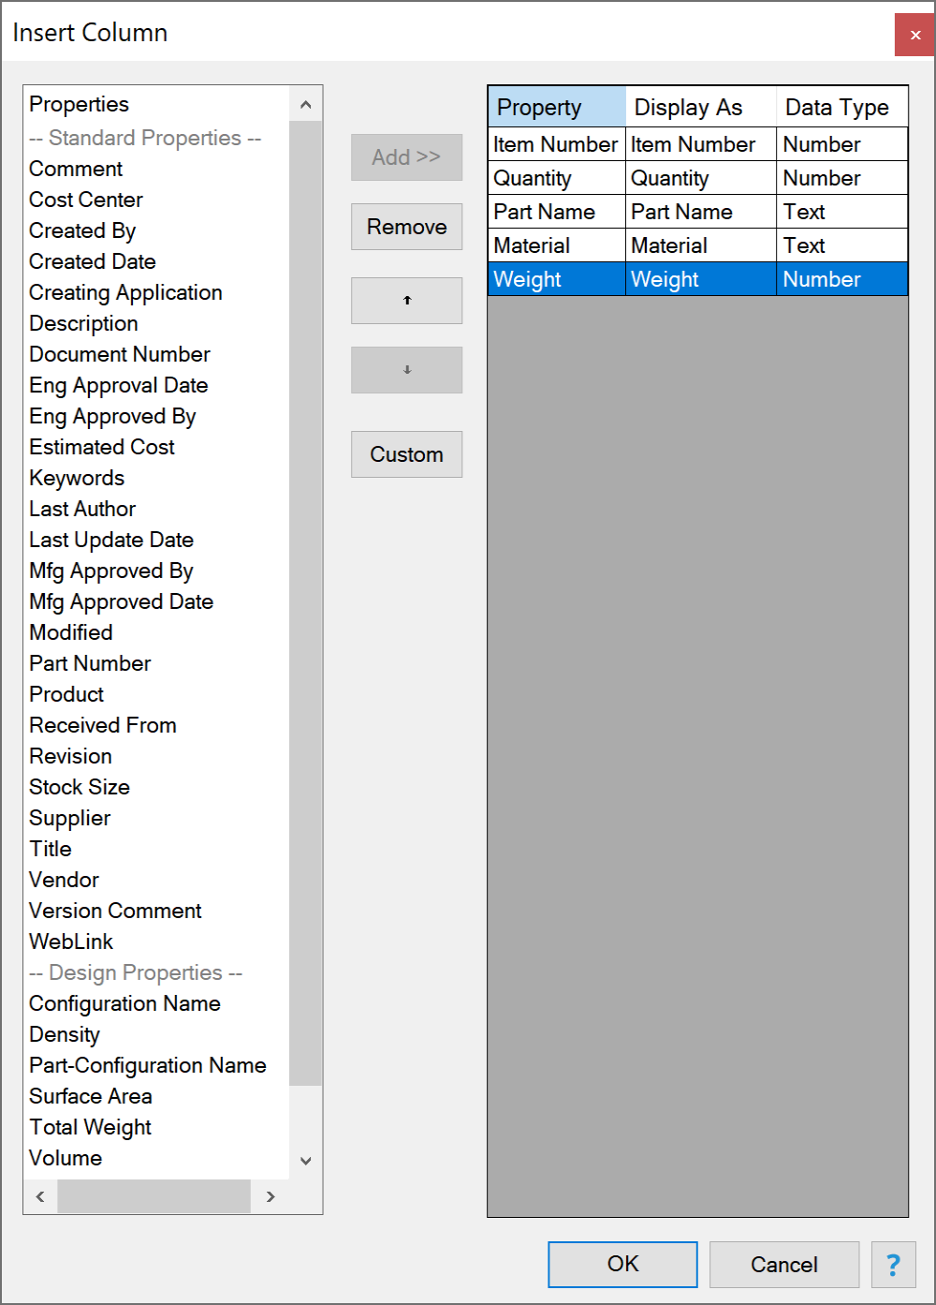Click the Custom button
The height and width of the screenshot is (1305, 936).
(x=406, y=454)
